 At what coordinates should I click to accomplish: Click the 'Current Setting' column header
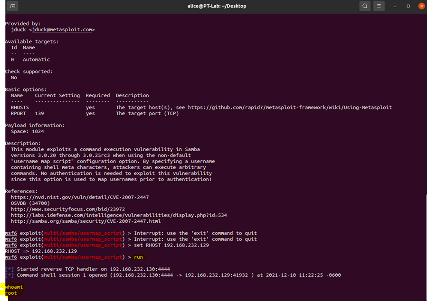point(57,95)
